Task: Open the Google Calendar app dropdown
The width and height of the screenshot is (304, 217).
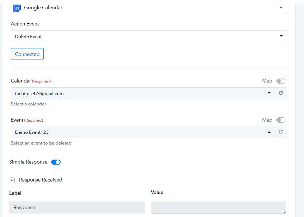Action: pyautogui.click(x=149, y=8)
